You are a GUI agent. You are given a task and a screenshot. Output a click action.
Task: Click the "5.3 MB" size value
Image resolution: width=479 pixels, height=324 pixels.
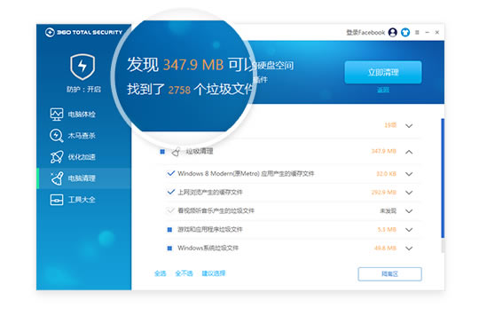tap(387, 230)
